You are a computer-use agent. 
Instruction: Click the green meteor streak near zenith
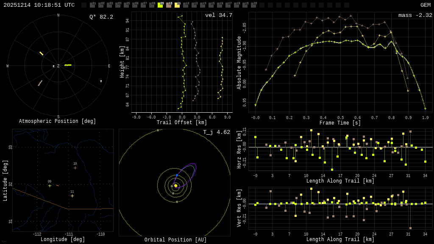[x=68, y=65]
